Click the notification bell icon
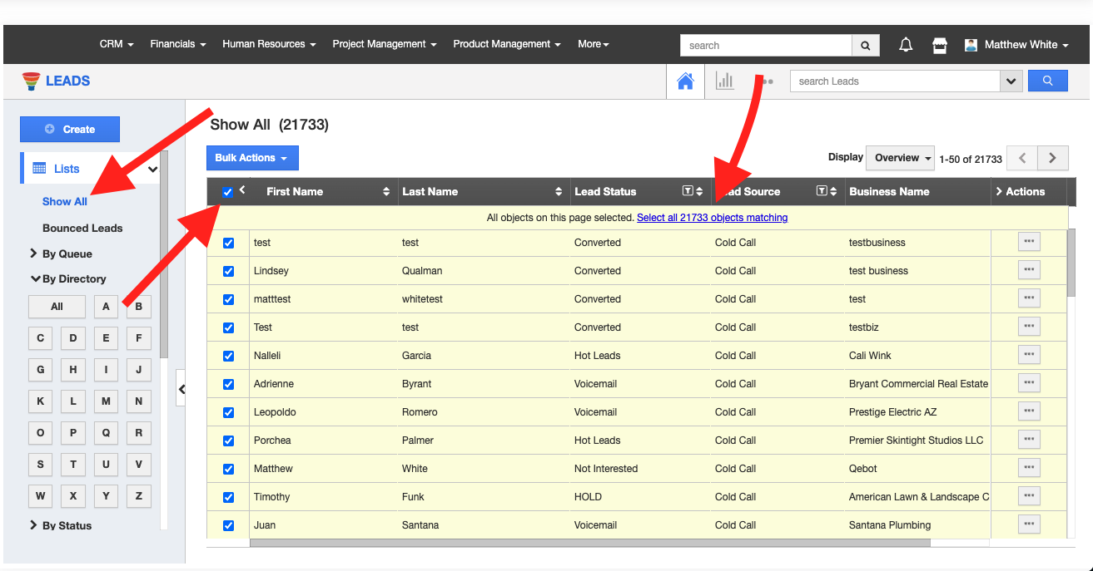Screen dimensions: 1093x571 click(x=906, y=45)
